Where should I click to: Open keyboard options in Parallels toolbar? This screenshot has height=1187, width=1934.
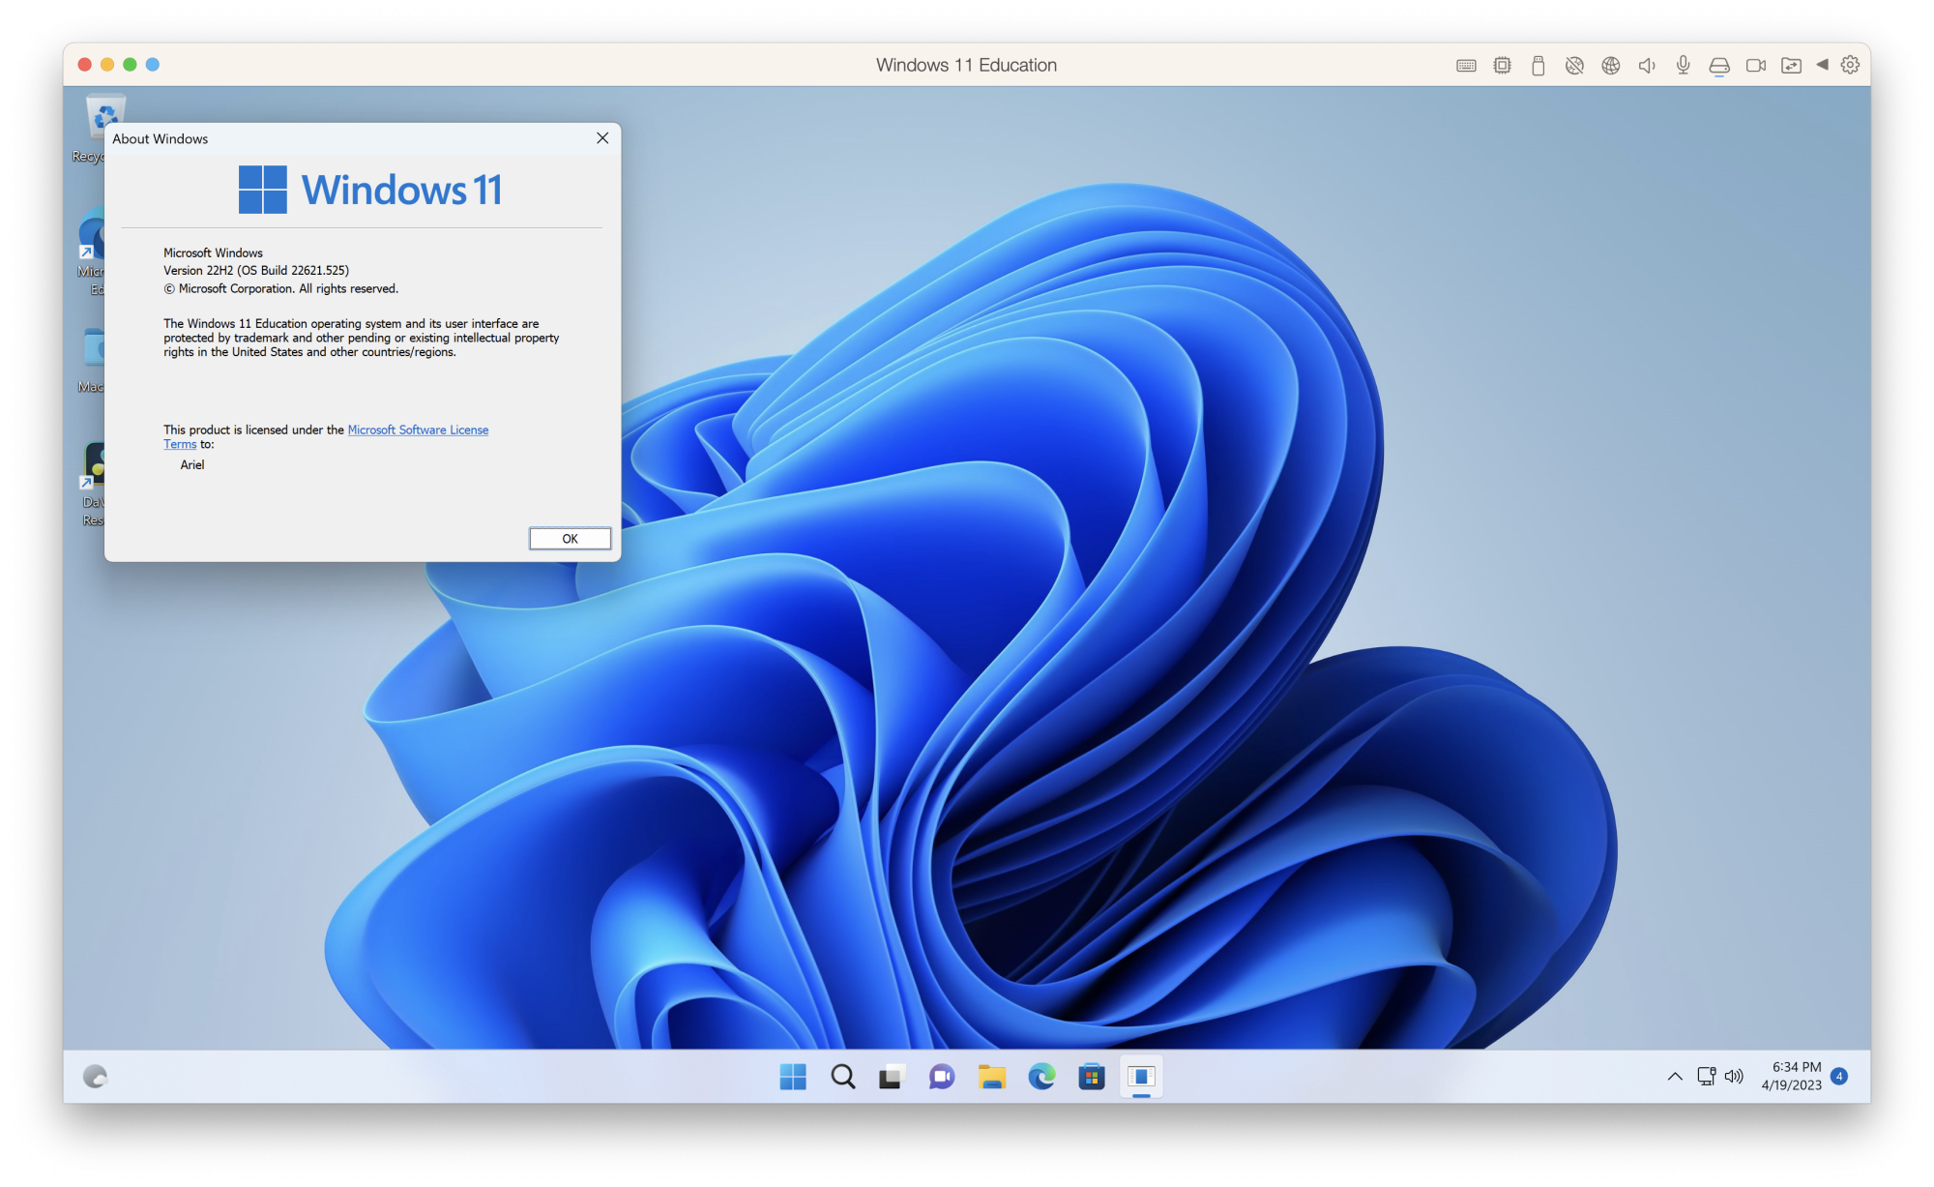[1466, 66]
